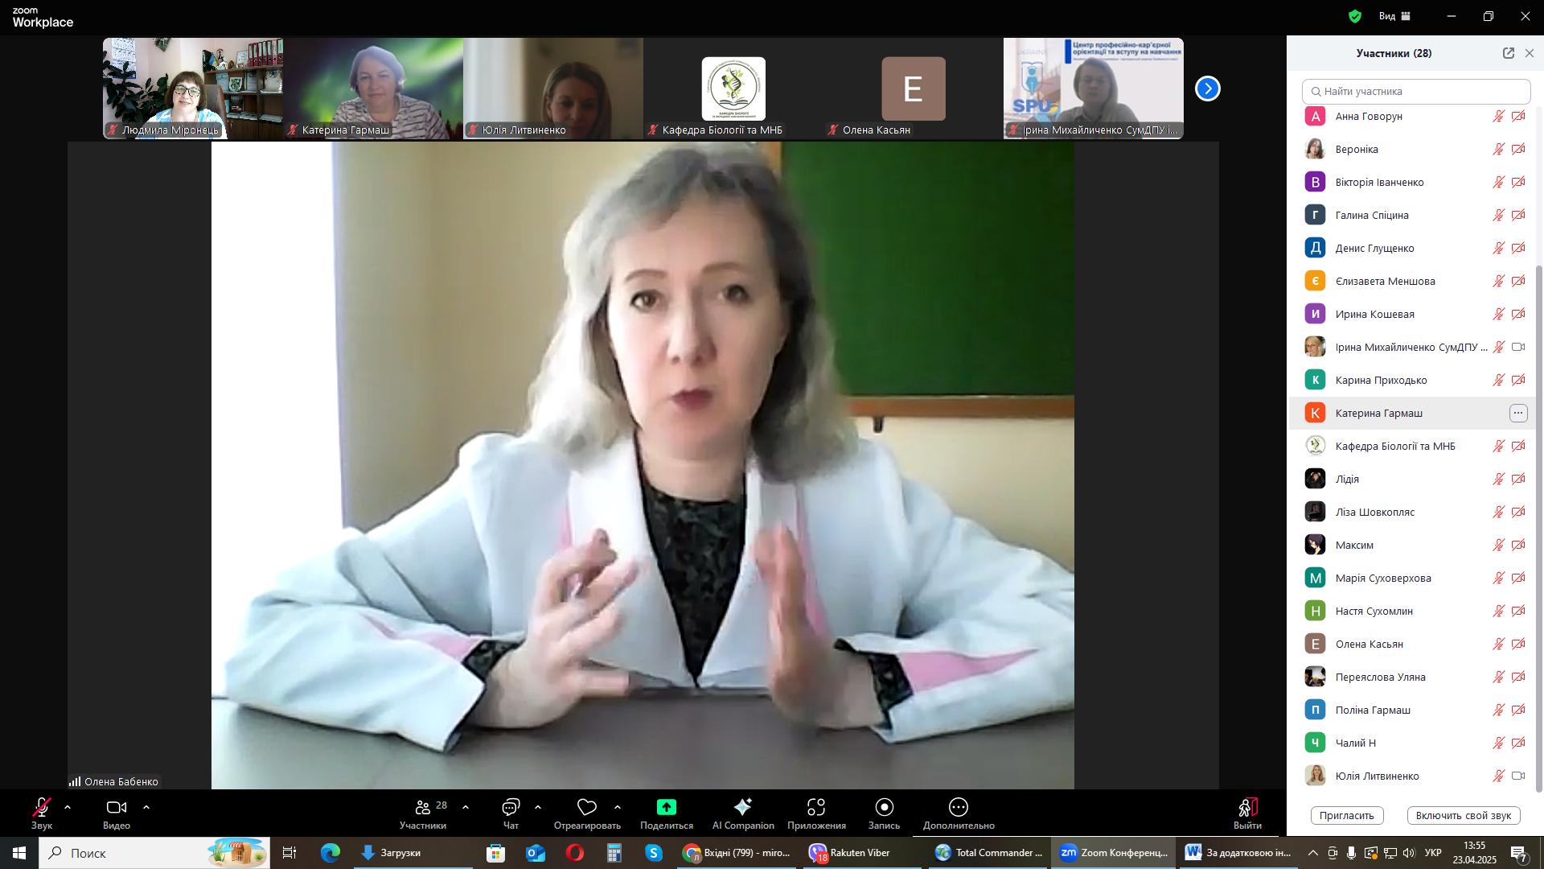Screen dimensions: 1544x869
Task: Expand video options arrow next to camera
Action: (x=146, y=807)
